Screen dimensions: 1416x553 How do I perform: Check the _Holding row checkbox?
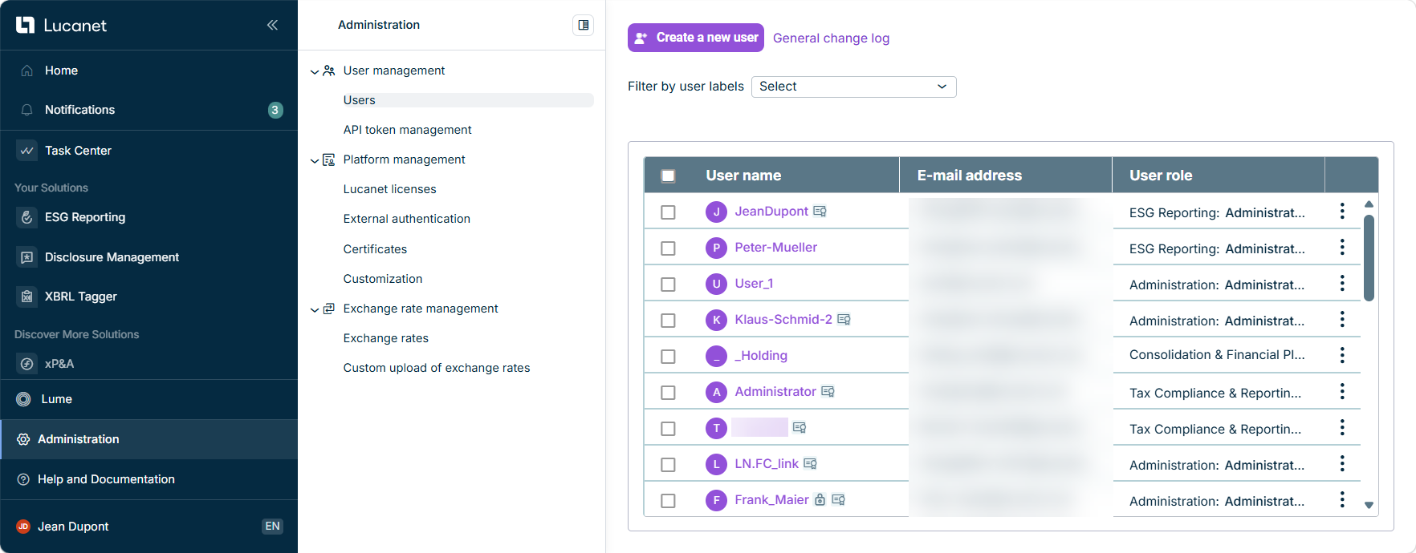(668, 357)
